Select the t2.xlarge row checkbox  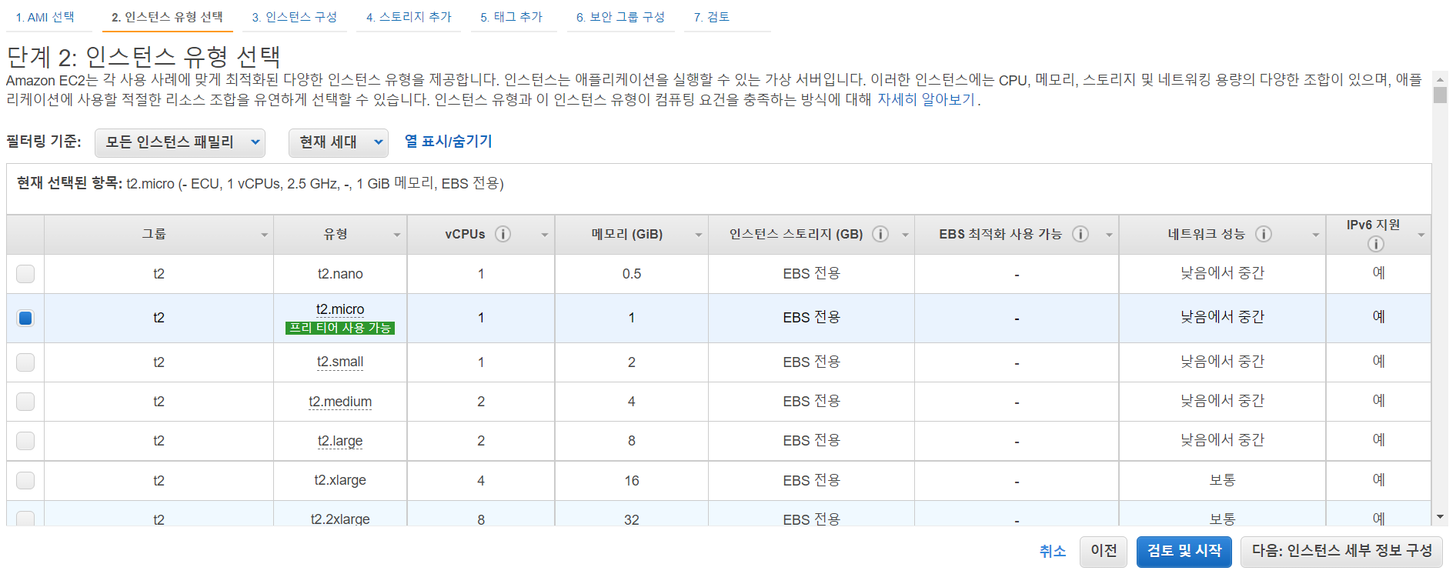[25, 481]
